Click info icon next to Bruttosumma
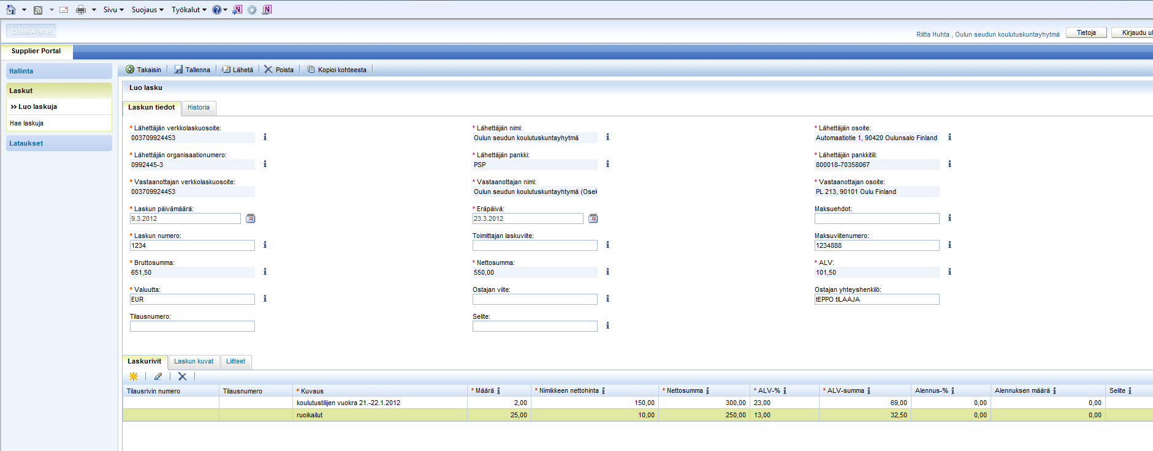Screen dimensions: 1153x451 pos(265,272)
